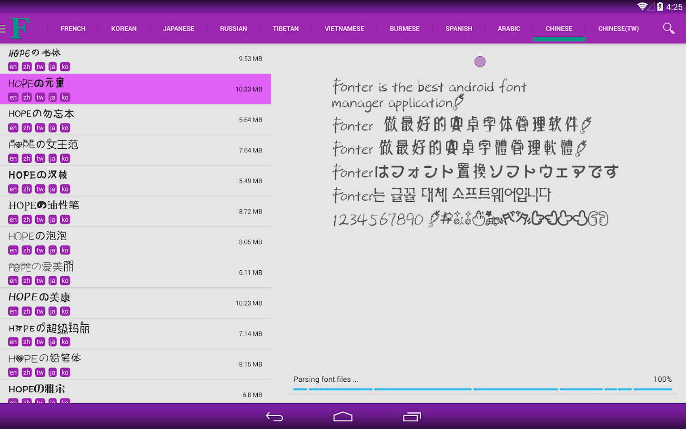The height and width of the screenshot is (429, 686).
Task: Tap the 'ko' tag on 8.72 MB font
Action: pyautogui.click(x=65, y=219)
